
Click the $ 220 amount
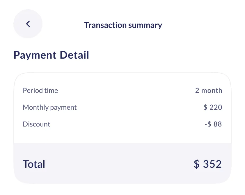pyautogui.click(x=212, y=107)
